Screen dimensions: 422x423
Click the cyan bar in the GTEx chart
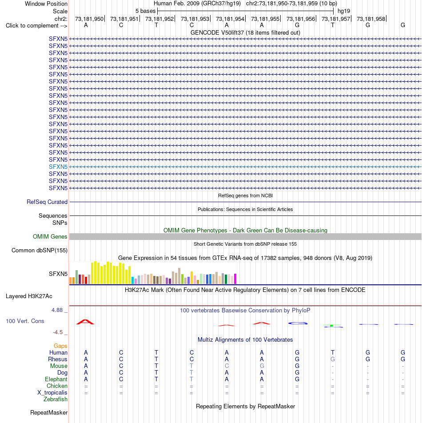132,280
